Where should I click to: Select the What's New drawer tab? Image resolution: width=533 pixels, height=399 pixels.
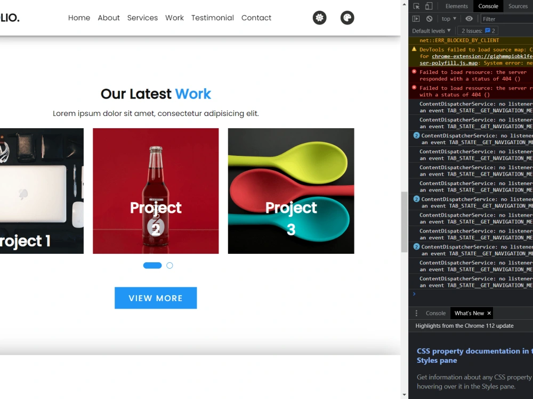(469, 313)
